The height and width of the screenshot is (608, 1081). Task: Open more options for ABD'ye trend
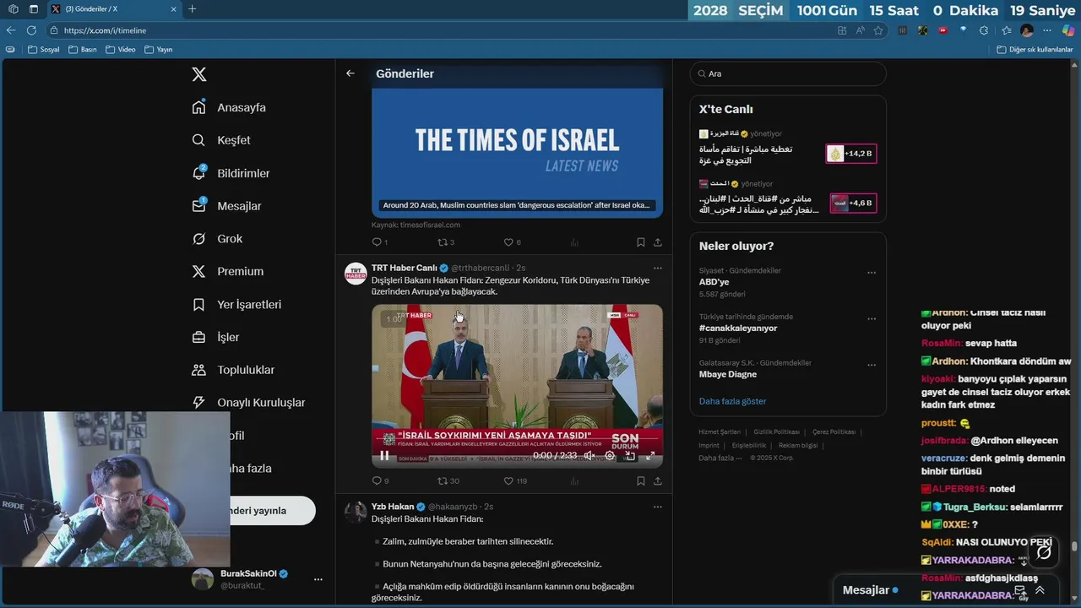[x=872, y=273]
